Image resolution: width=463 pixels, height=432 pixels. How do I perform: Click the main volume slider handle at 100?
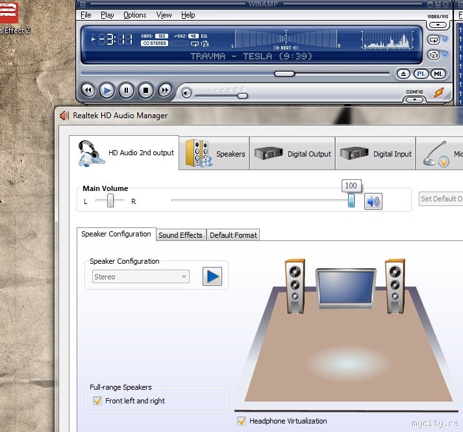pos(351,200)
